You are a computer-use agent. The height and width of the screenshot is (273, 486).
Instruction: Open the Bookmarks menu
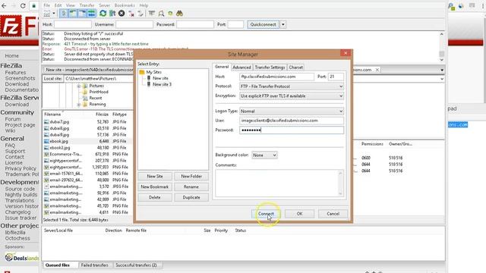click(125, 5)
